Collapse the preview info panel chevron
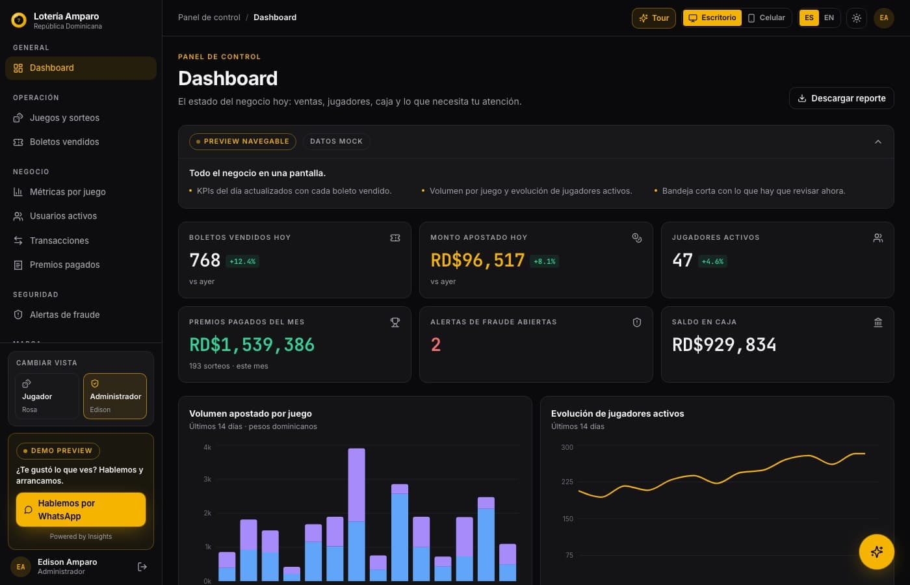 [878, 142]
